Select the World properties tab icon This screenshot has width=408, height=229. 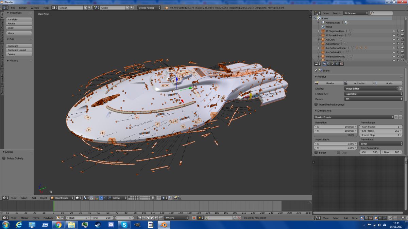(337, 63)
